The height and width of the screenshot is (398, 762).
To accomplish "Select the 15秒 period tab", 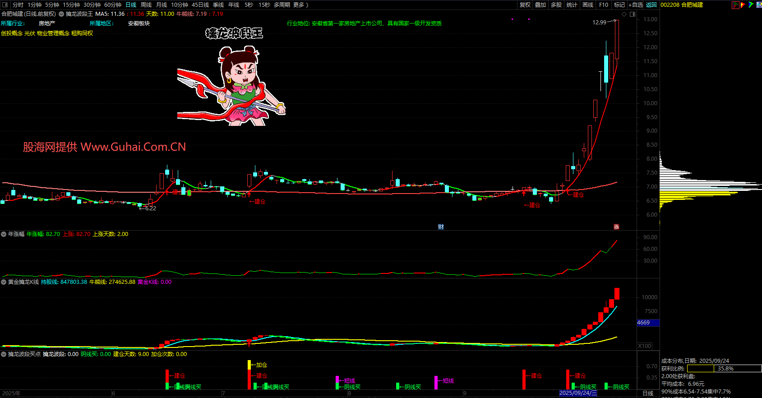I will [x=264, y=5].
